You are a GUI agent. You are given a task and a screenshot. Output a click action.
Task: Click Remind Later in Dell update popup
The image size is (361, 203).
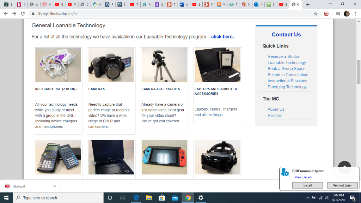[342, 185]
